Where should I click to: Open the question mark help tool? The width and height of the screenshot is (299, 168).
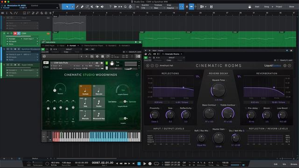click(110, 7)
